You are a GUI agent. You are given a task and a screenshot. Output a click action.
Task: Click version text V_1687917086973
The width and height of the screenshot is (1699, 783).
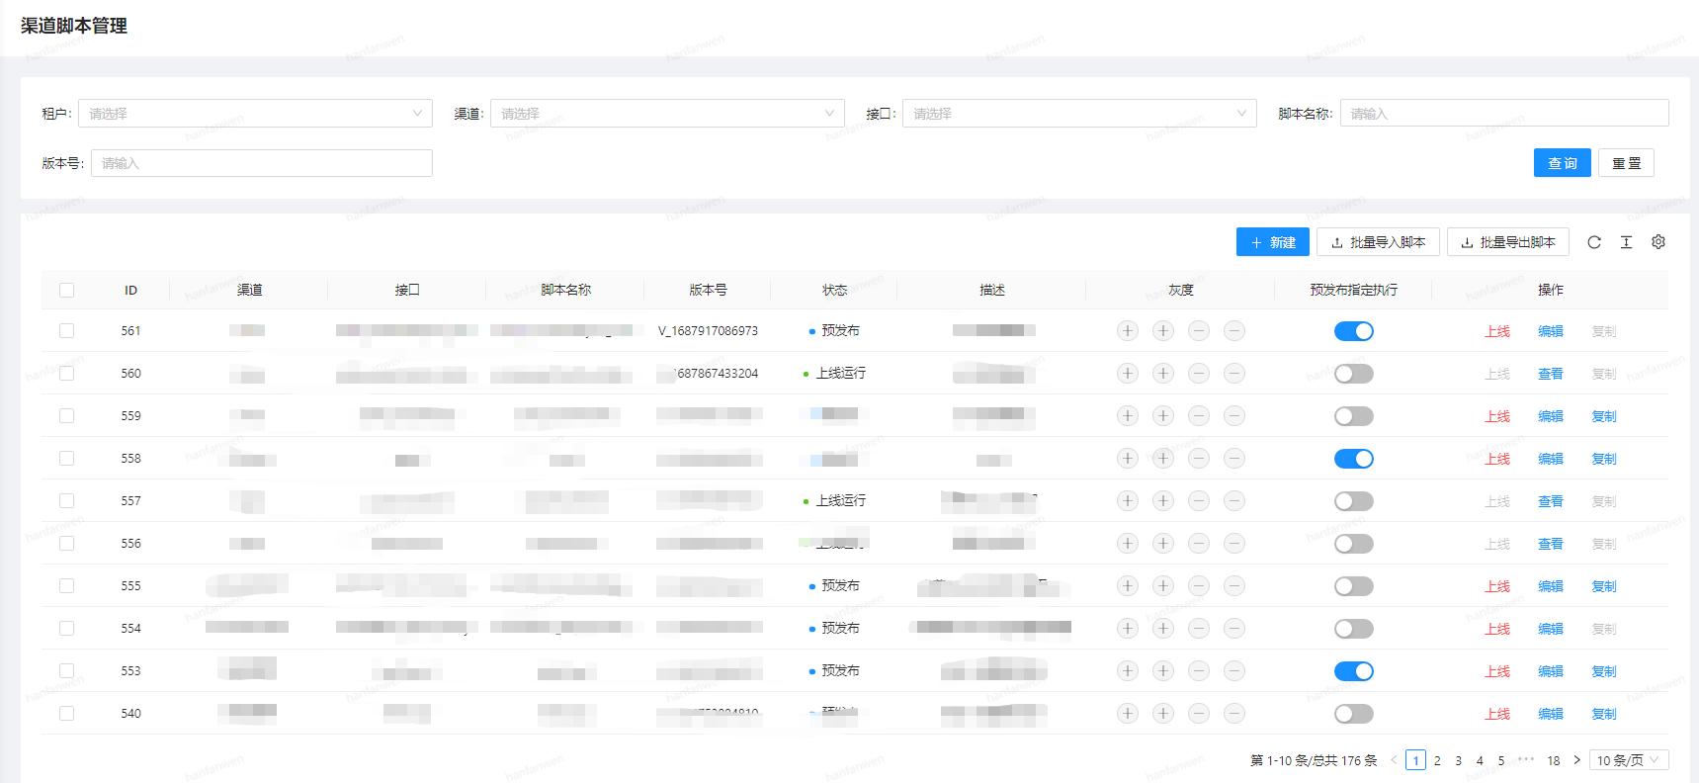pos(708,331)
